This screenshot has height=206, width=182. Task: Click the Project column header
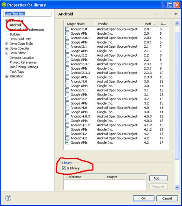click(x=125, y=177)
